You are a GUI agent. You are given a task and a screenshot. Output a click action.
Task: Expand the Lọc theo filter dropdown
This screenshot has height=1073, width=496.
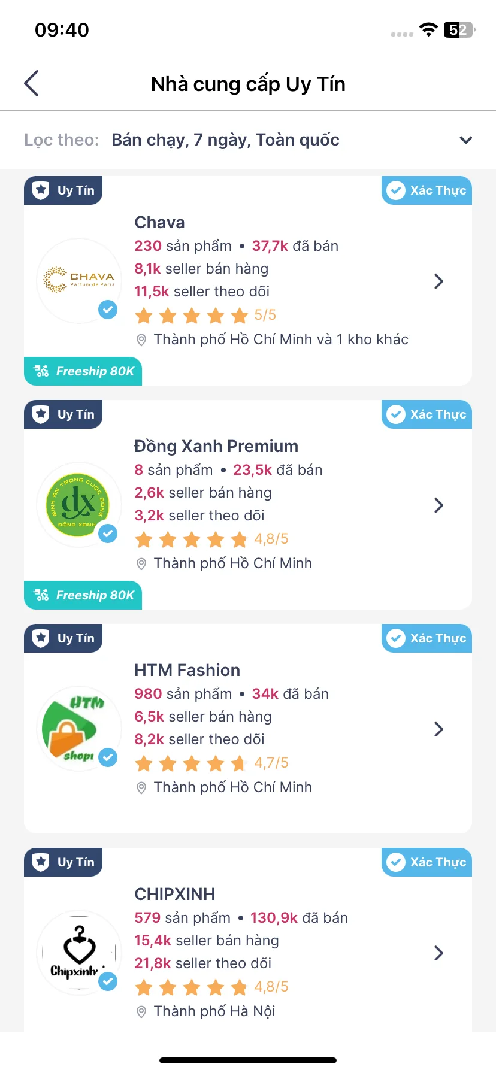tap(465, 140)
